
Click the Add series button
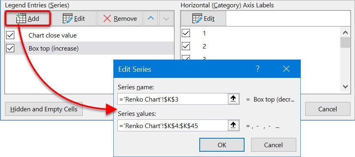[28, 19]
